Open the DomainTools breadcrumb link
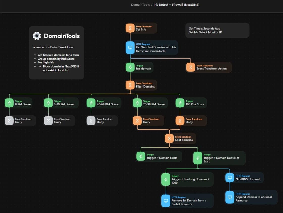Screen dimensions: 283x213 [x=140, y=5]
